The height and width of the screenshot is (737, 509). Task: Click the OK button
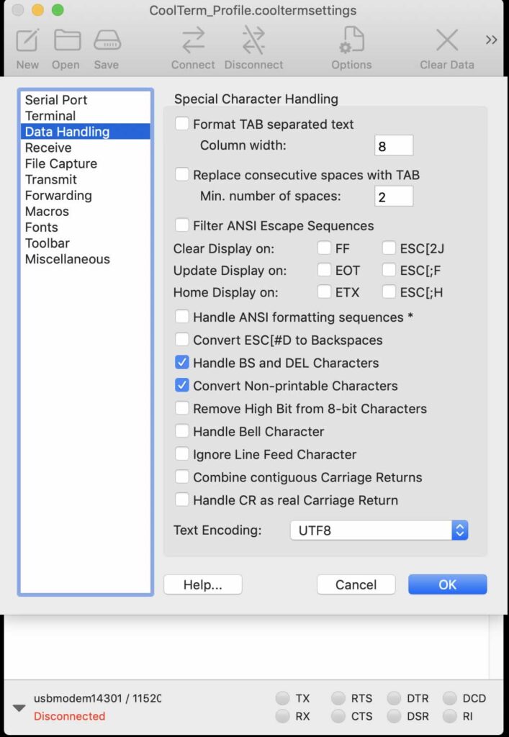point(447,584)
